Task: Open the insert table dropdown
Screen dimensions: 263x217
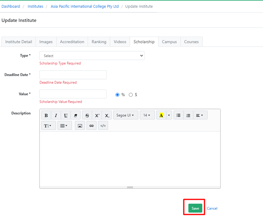Action: 64,125
